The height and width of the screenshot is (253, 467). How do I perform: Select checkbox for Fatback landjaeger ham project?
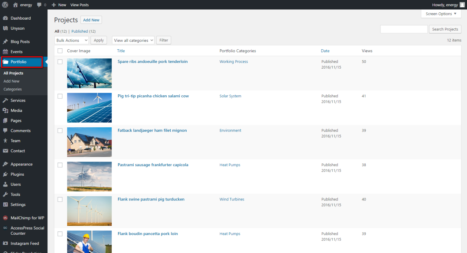[x=60, y=131]
